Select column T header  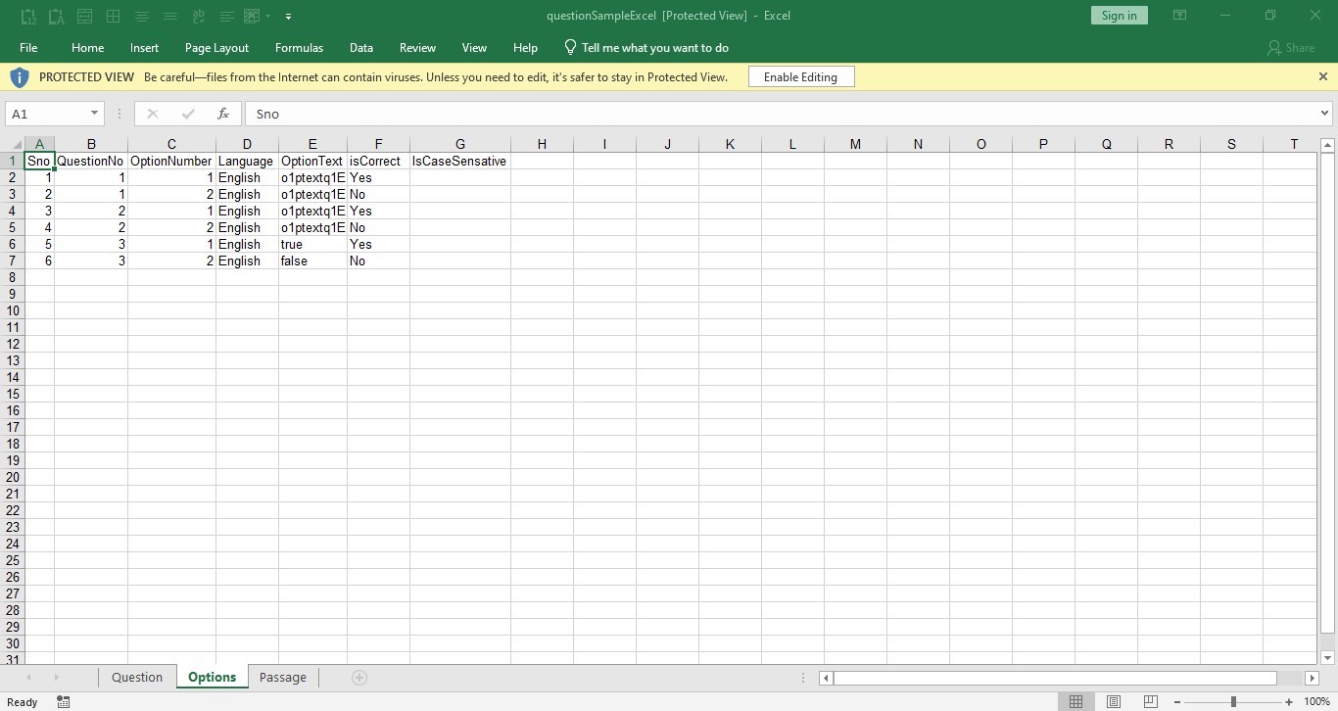(1294, 145)
